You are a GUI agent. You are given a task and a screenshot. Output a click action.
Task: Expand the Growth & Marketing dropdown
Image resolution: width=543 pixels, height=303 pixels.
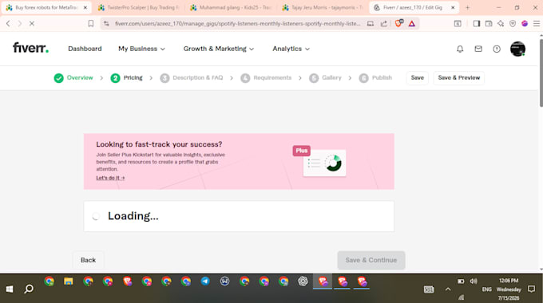[x=219, y=49]
